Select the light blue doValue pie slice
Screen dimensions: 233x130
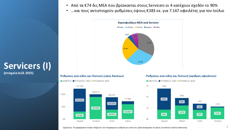(x=140, y=59)
